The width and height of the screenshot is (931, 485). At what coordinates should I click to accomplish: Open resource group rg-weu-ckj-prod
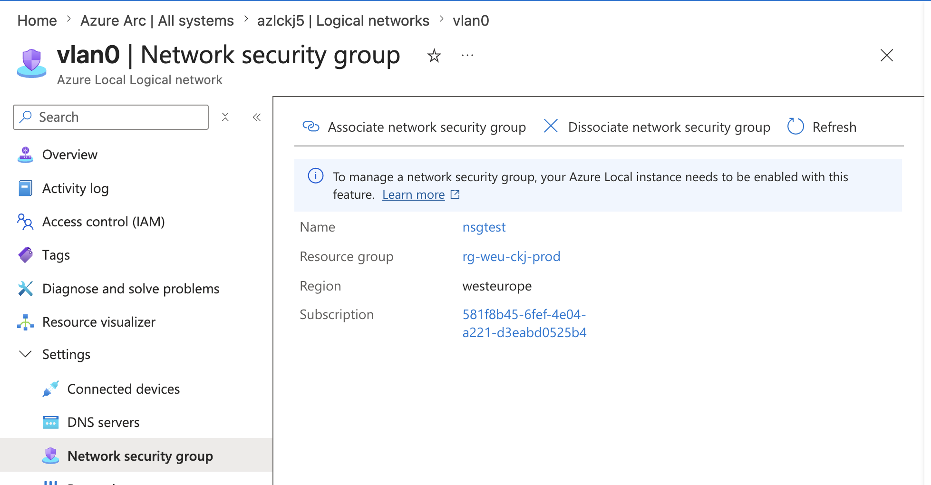512,257
